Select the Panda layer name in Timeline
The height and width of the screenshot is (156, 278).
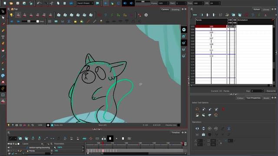[32, 151]
